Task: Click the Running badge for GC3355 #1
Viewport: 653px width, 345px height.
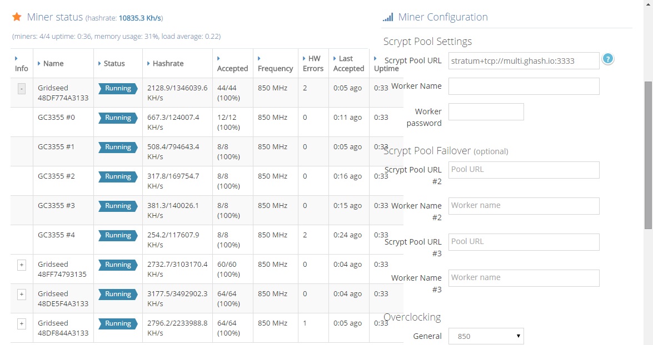Action: pyautogui.click(x=118, y=147)
